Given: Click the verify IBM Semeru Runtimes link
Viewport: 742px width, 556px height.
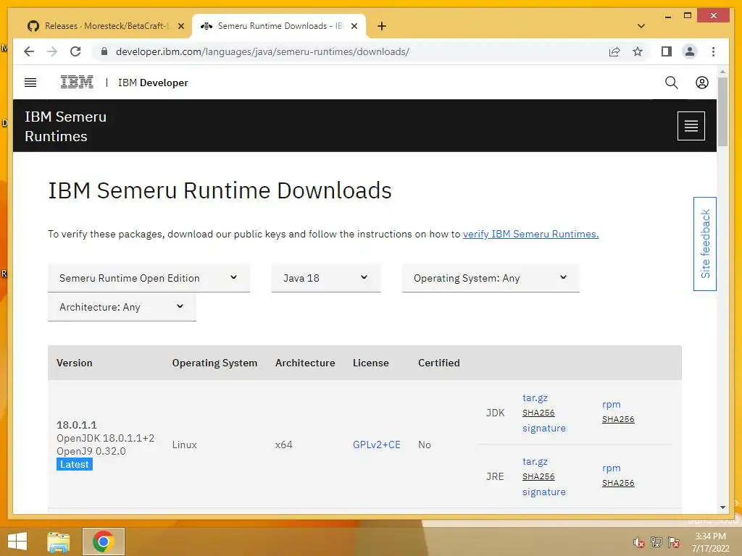Looking at the screenshot, I should [x=530, y=234].
